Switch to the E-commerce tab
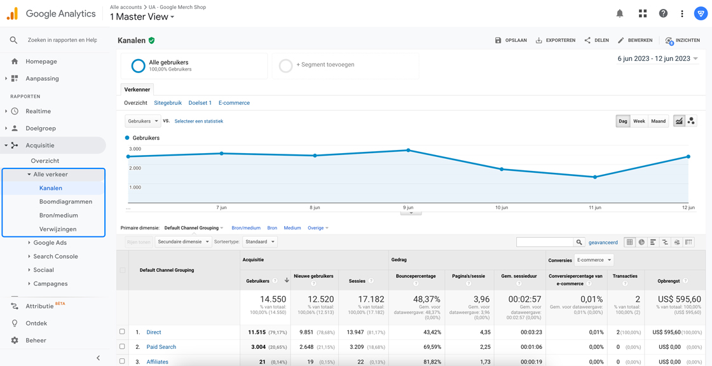The image size is (712, 366). pyautogui.click(x=235, y=103)
